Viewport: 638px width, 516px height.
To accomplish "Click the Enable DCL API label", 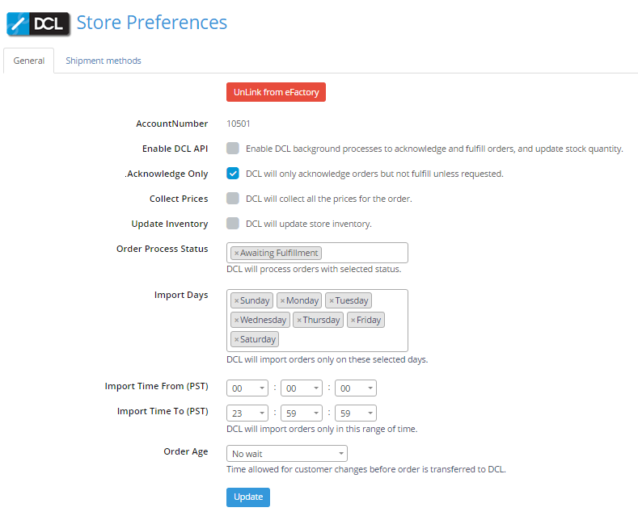I will pyautogui.click(x=175, y=149).
